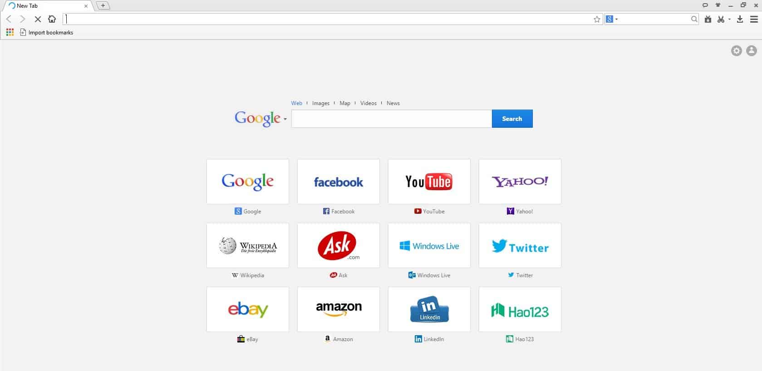Open the YouTube speed dial thumbnail
This screenshot has width=762, height=371.
(429, 182)
